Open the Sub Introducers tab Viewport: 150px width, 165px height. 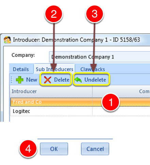pyautogui.click(x=55, y=69)
